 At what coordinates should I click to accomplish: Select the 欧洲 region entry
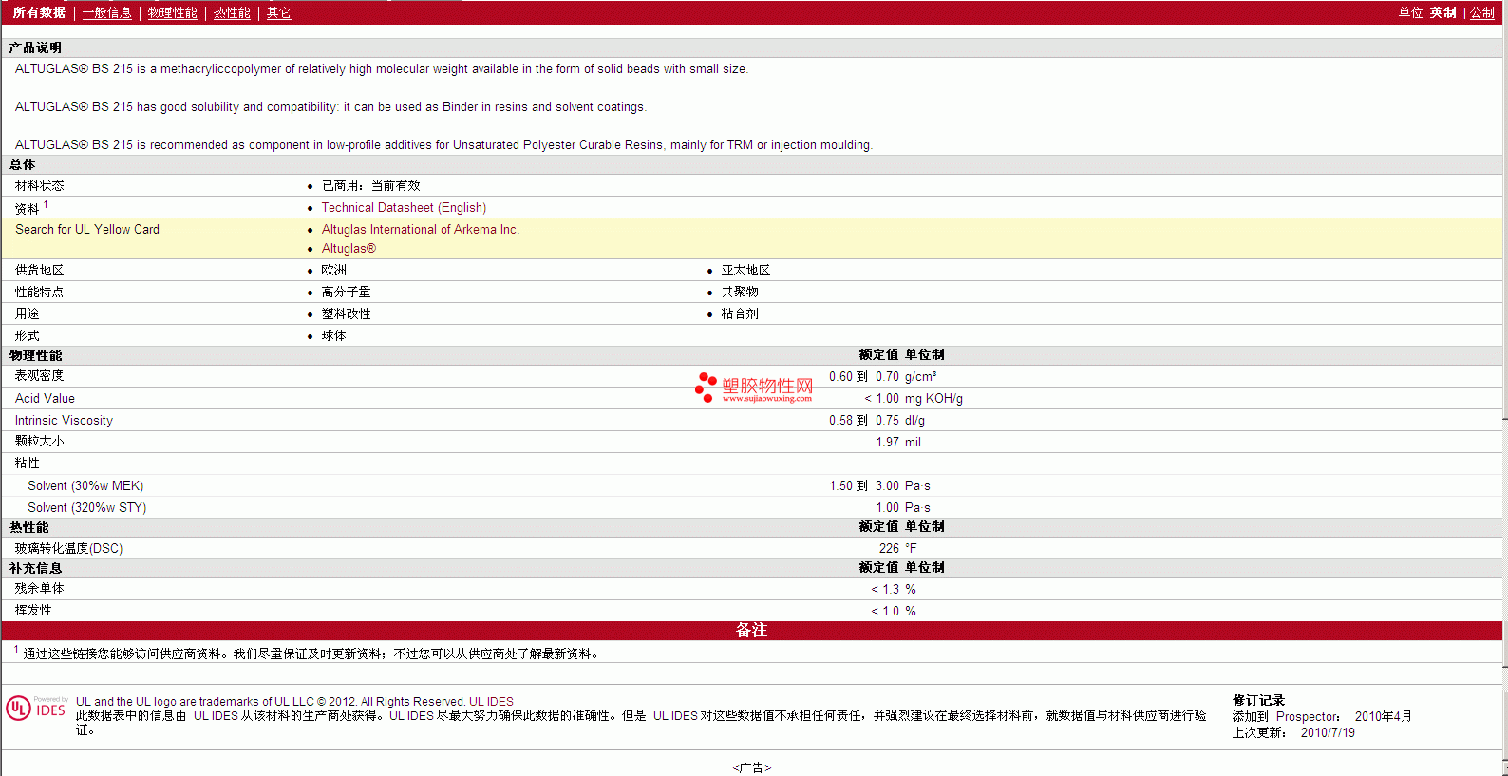[333, 270]
